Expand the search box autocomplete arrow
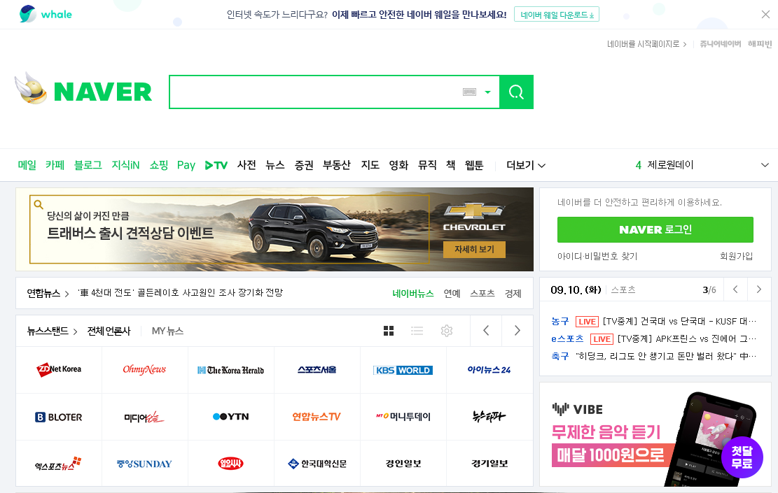 point(488,92)
